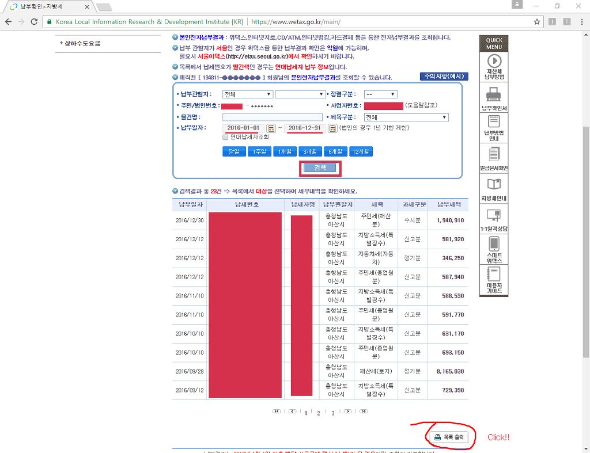The height and width of the screenshot is (453, 590).
Task: Set period with 6개월 button
Action: click(335, 151)
